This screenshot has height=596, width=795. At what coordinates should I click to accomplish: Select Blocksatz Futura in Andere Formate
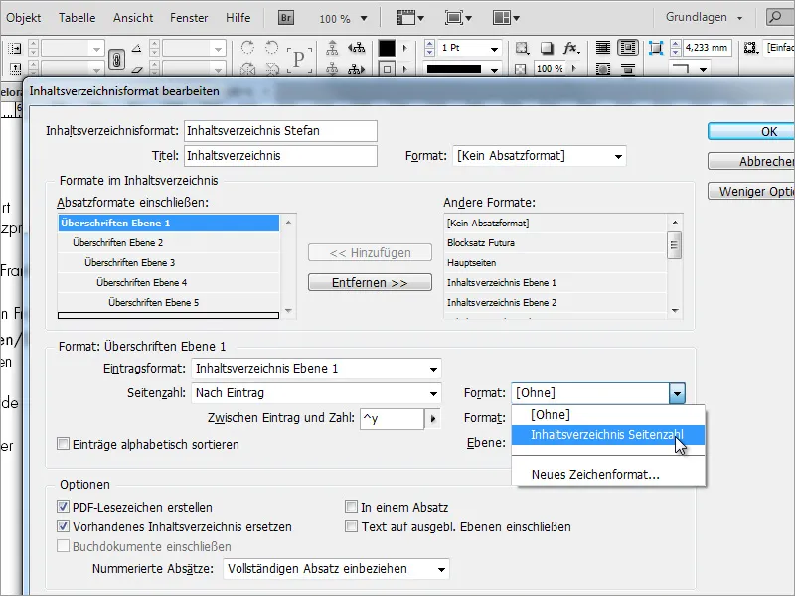click(x=556, y=242)
